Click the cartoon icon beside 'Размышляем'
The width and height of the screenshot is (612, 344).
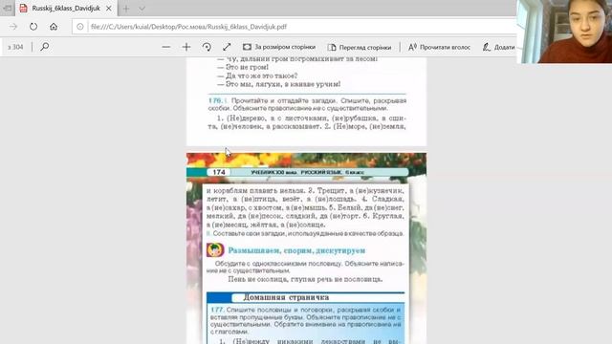coord(215,250)
